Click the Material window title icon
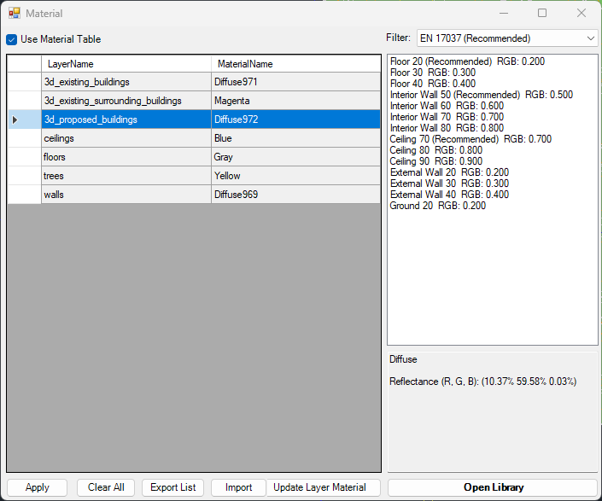Image resolution: width=602 pixels, height=501 pixels. [x=15, y=14]
